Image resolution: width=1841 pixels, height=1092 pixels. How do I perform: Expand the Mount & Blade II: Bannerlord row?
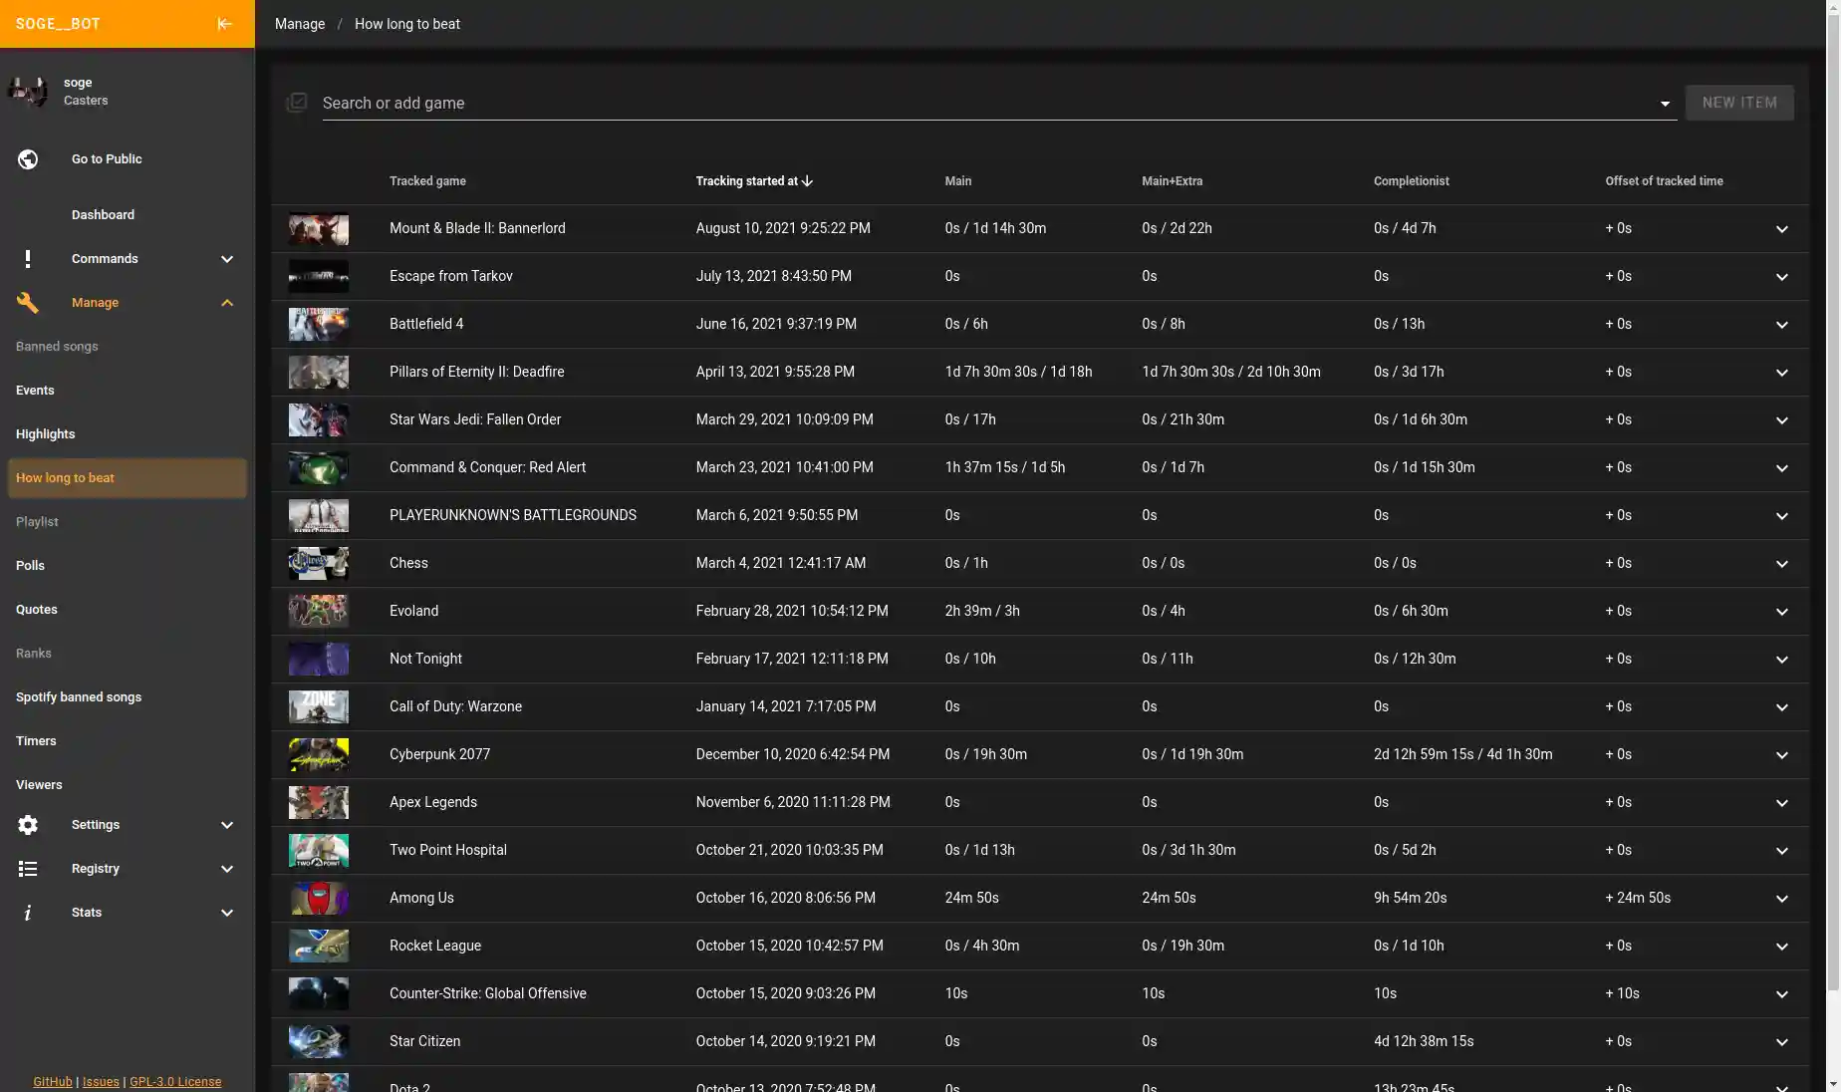pos(1781,229)
